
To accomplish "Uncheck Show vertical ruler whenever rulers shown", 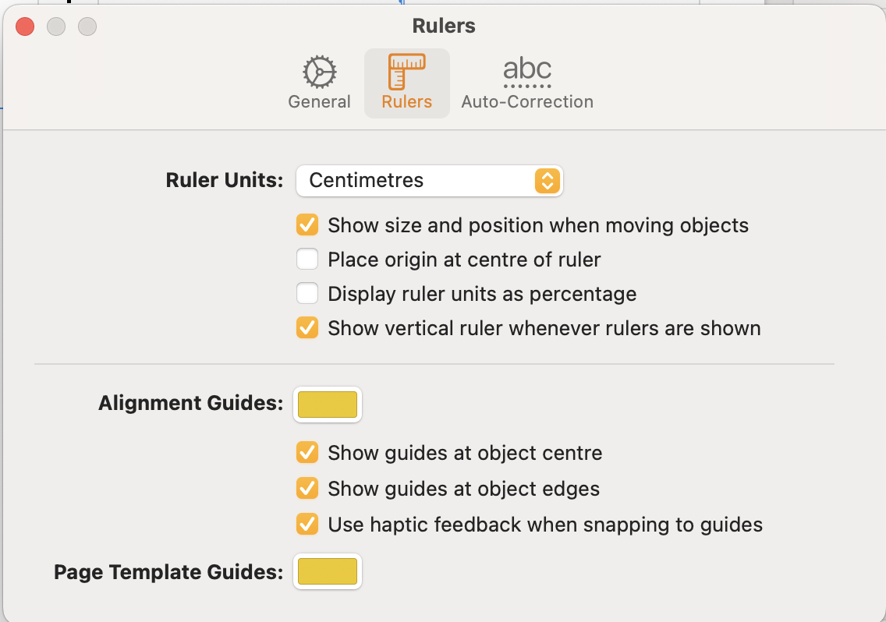I will pos(307,328).
